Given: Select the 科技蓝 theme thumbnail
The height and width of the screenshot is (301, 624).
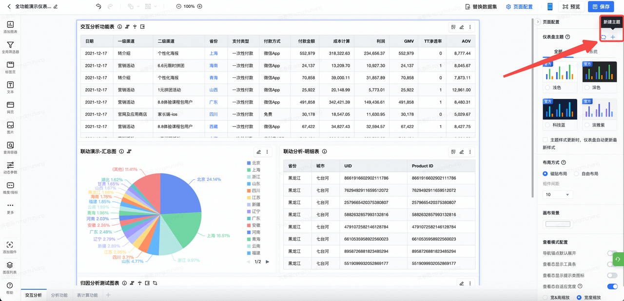Looking at the screenshot, I should tap(560, 109).
